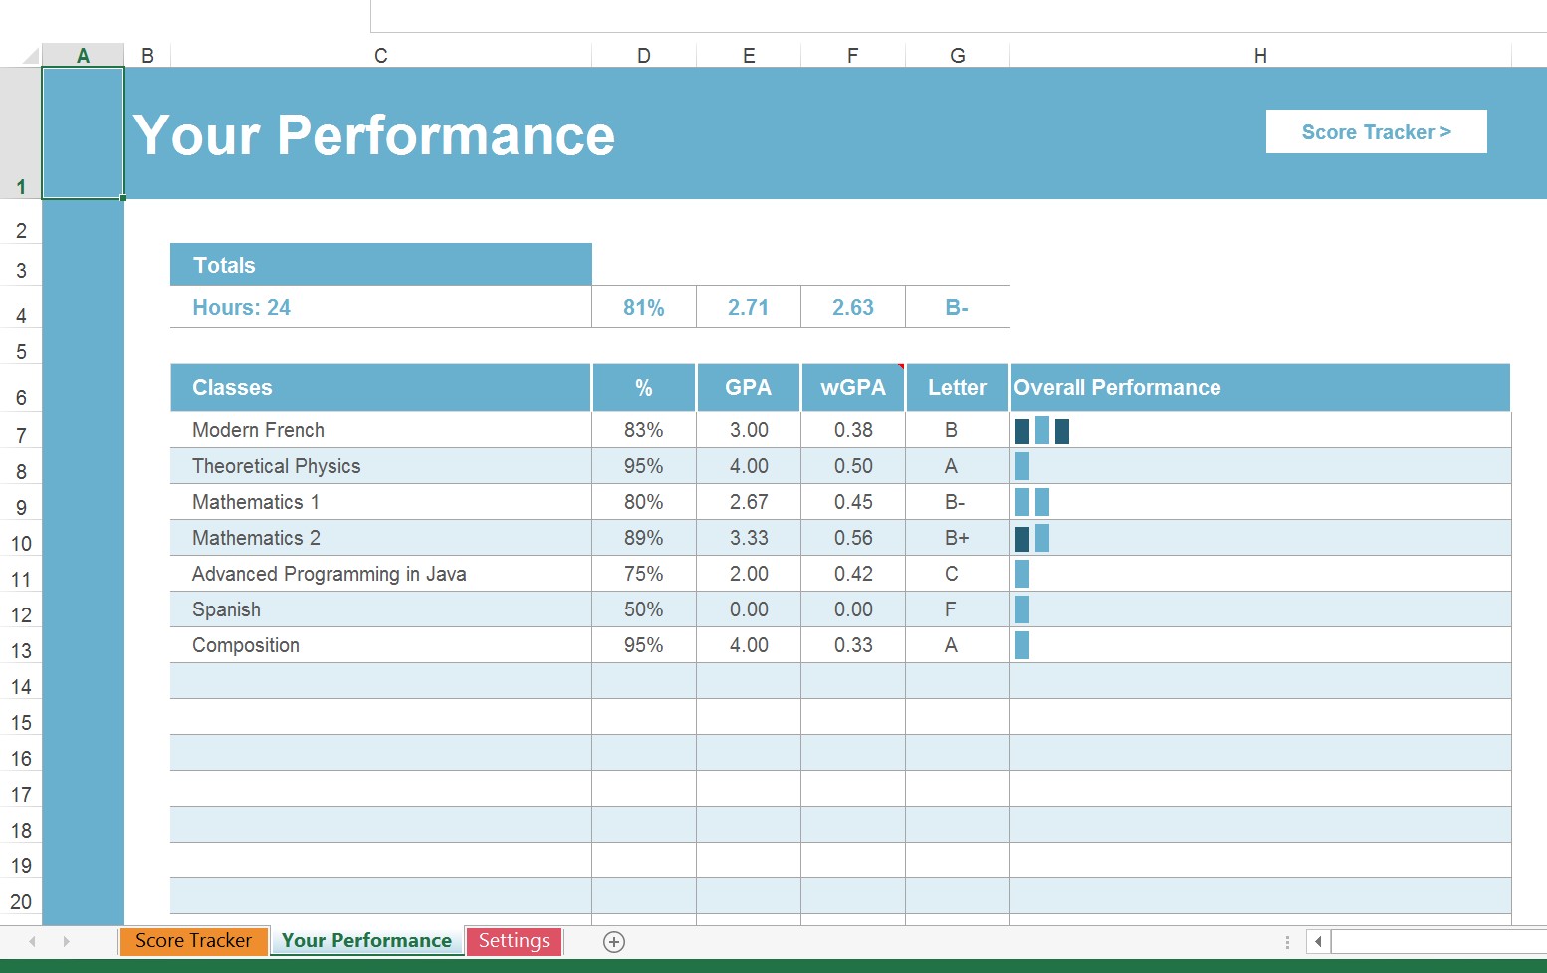
Task: Click the new sheet plus icon
Action: pyautogui.click(x=613, y=941)
